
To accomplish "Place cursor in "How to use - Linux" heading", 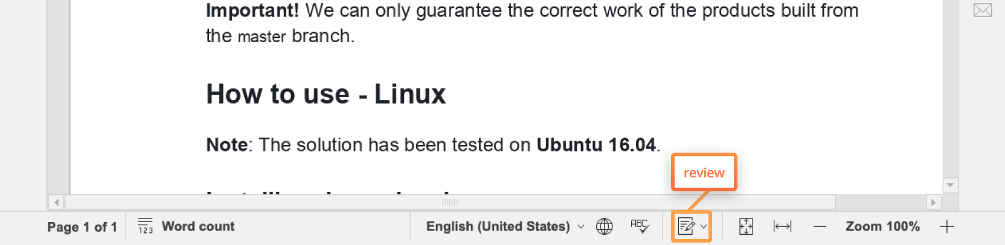I will click(326, 94).
